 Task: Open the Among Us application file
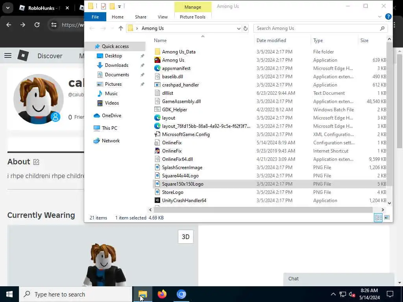click(173, 60)
